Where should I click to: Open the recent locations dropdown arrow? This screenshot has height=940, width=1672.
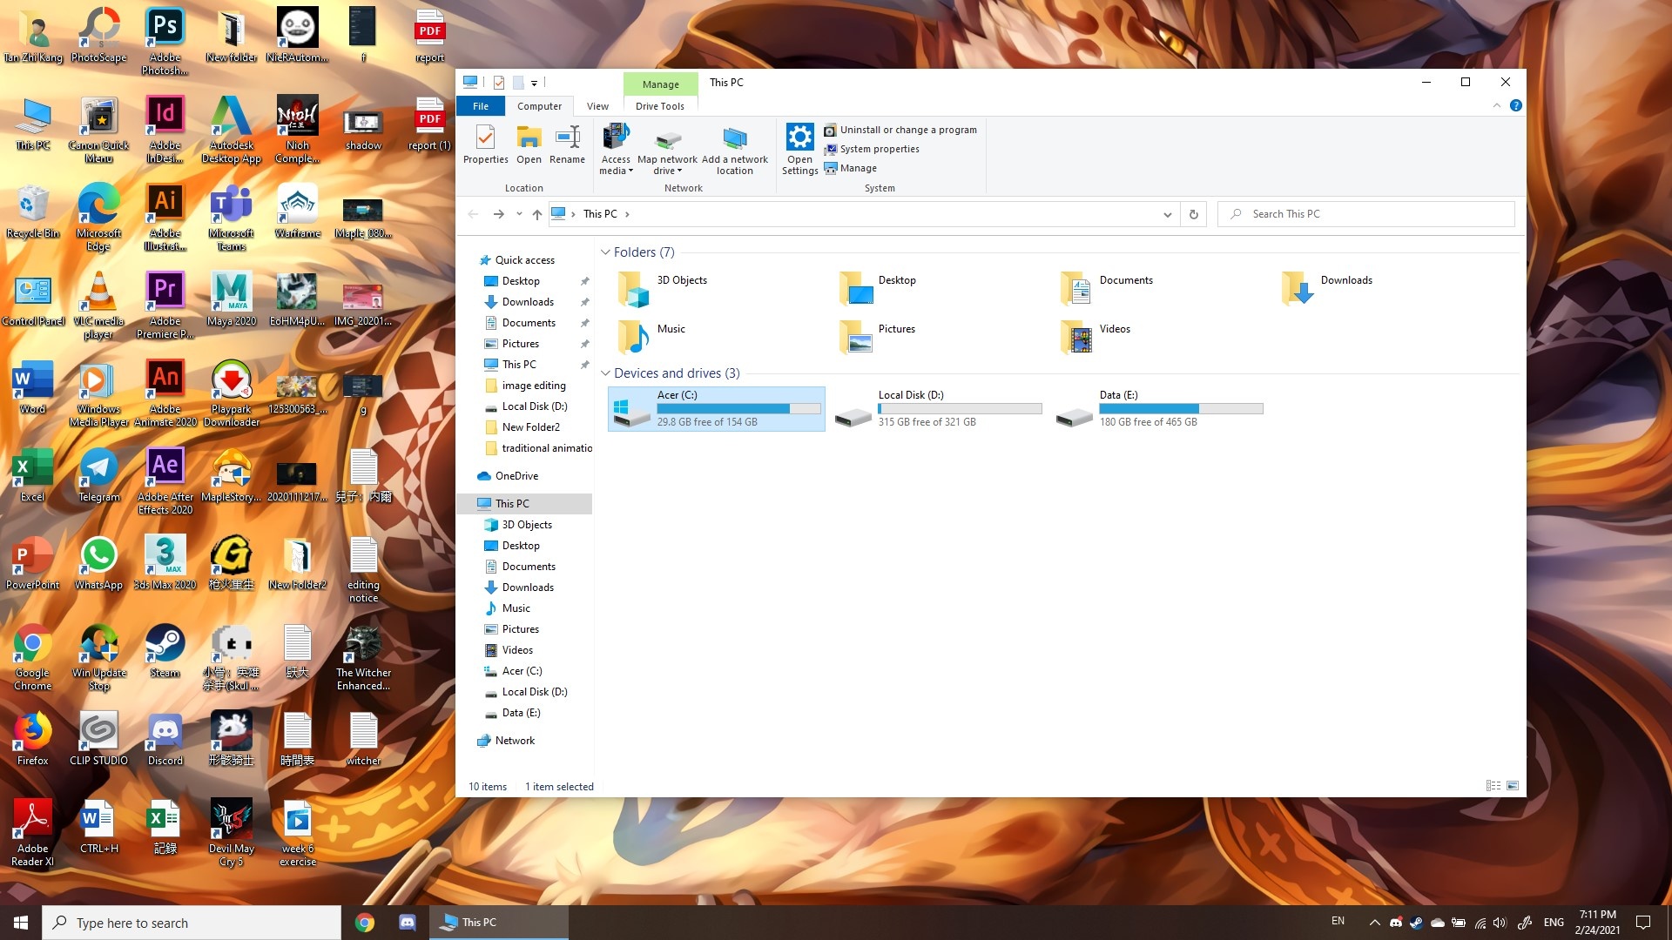click(x=519, y=214)
